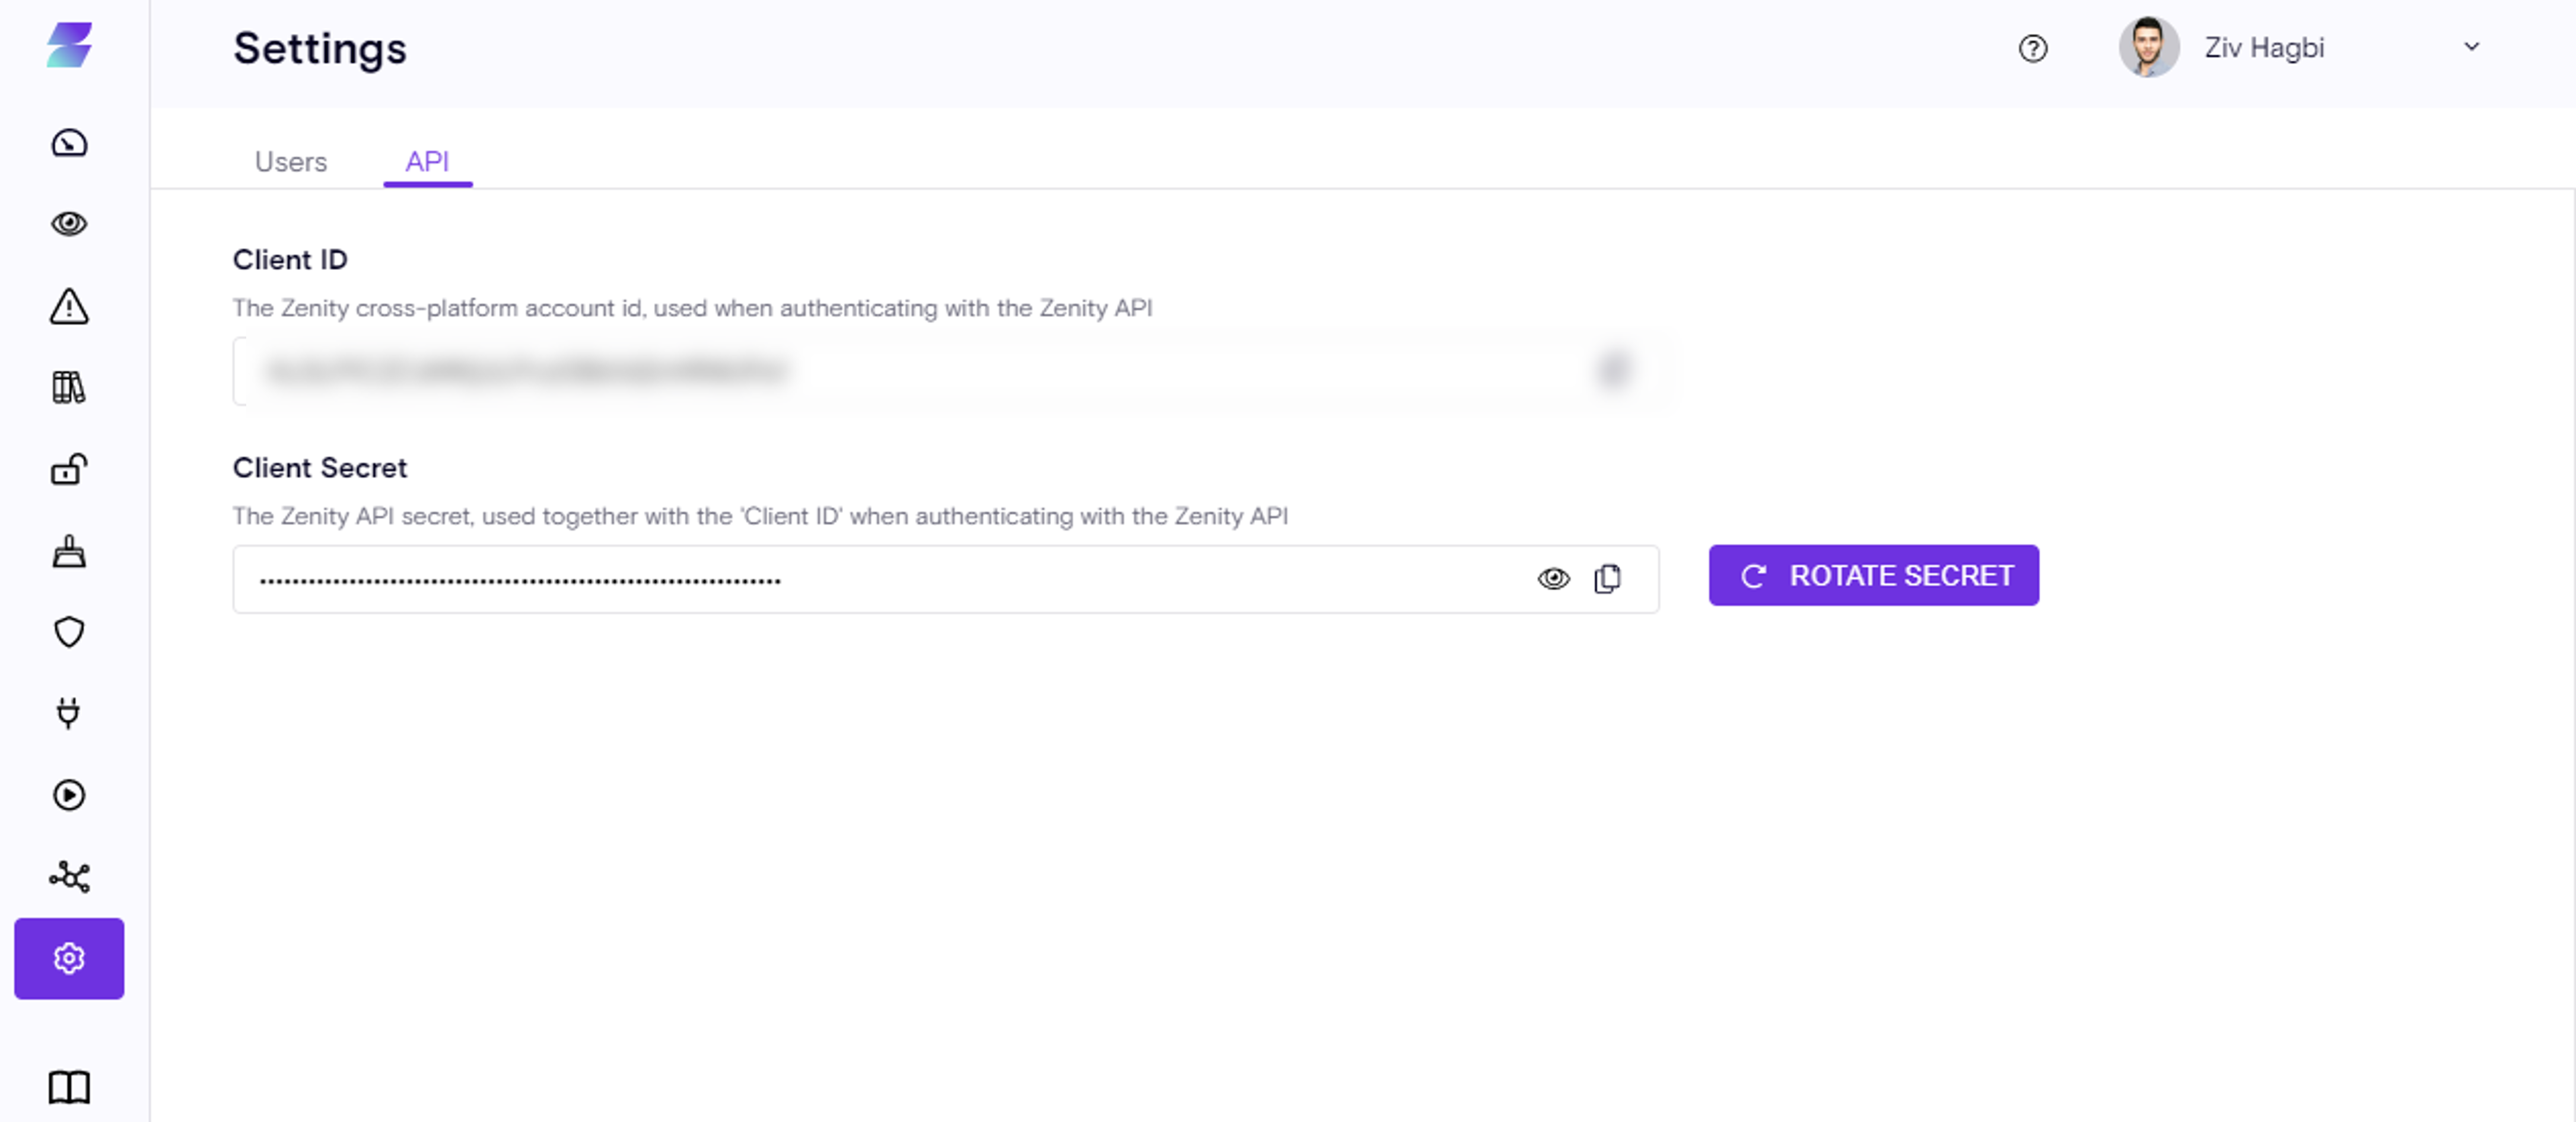Click the Settings gear sidebar icon
The height and width of the screenshot is (1122, 2576).
[69, 958]
